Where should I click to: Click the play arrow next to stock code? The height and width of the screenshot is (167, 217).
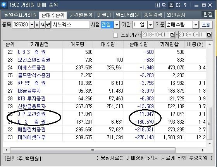[x=37, y=25]
